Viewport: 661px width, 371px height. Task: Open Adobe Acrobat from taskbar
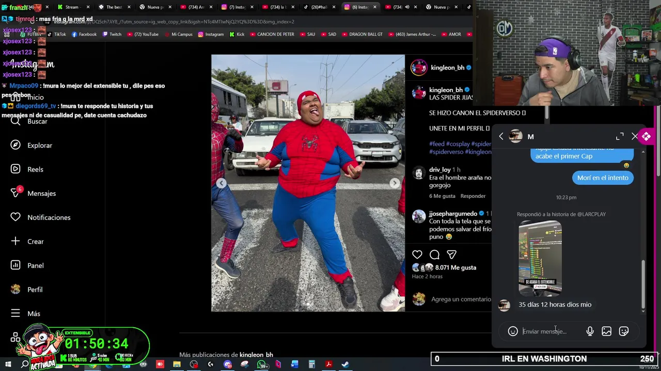coord(328,364)
